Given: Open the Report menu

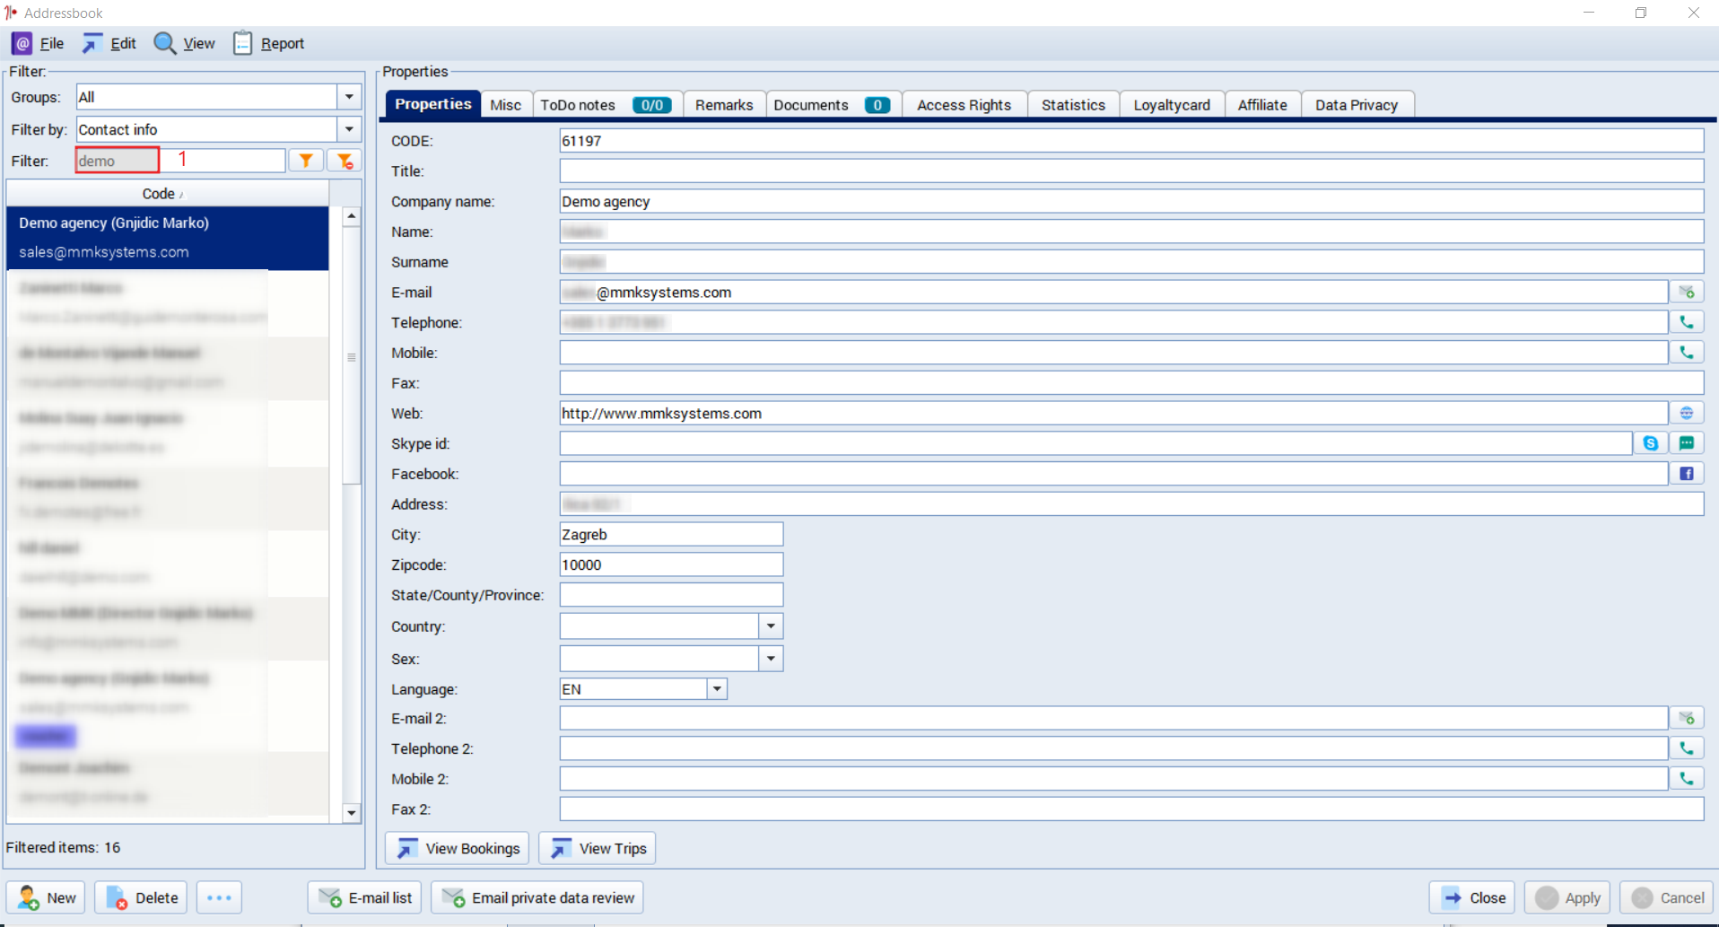Looking at the screenshot, I should pyautogui.click(x=269, y=43).
